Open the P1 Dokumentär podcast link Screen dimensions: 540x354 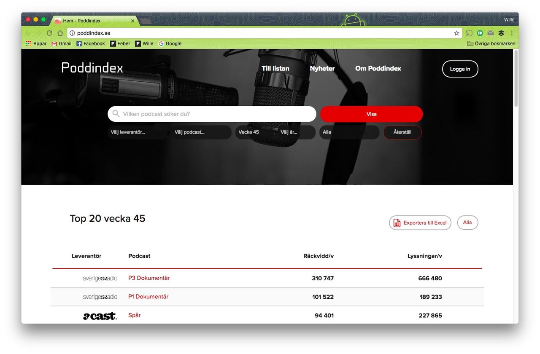click(x=148, y=297)
